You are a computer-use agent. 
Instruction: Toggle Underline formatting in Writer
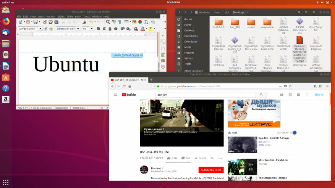click(110, 29)
